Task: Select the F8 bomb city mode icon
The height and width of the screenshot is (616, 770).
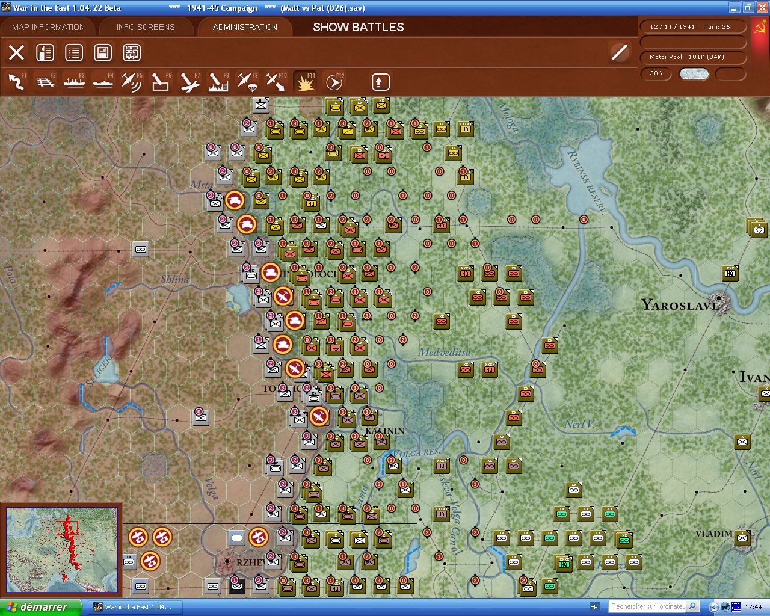Action: 218,82
